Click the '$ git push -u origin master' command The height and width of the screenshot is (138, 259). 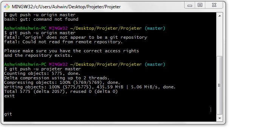[x=40, y=33]
